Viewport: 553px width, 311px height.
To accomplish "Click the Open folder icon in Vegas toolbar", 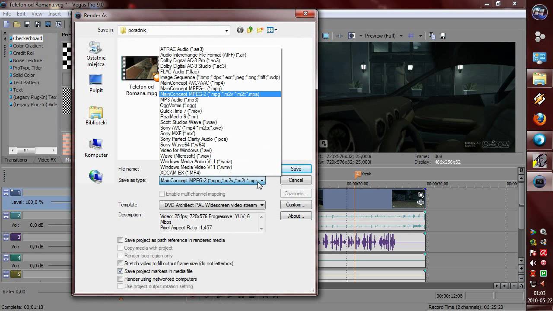I will pyautogui.click(x=17, y=24).
